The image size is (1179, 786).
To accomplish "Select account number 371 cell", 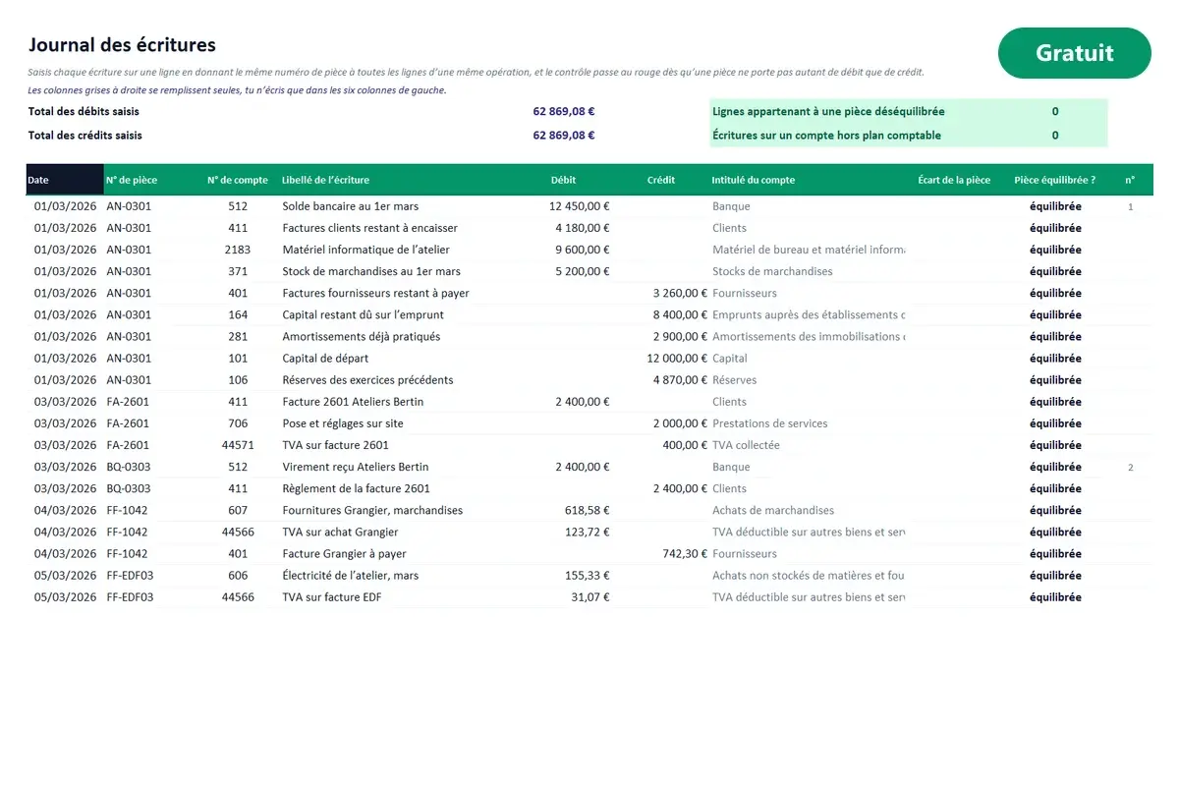I will pyautogui.click(x=238, y=271).
